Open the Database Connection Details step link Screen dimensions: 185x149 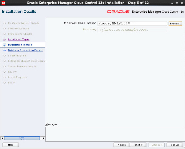coord(25,50)
